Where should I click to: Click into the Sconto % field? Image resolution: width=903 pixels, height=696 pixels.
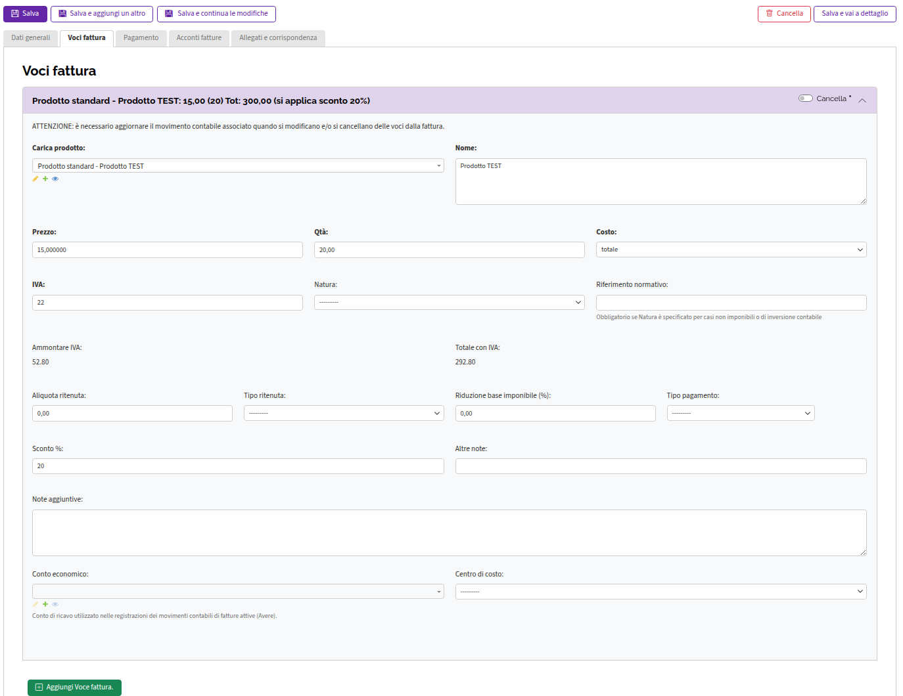pos(238,466)
